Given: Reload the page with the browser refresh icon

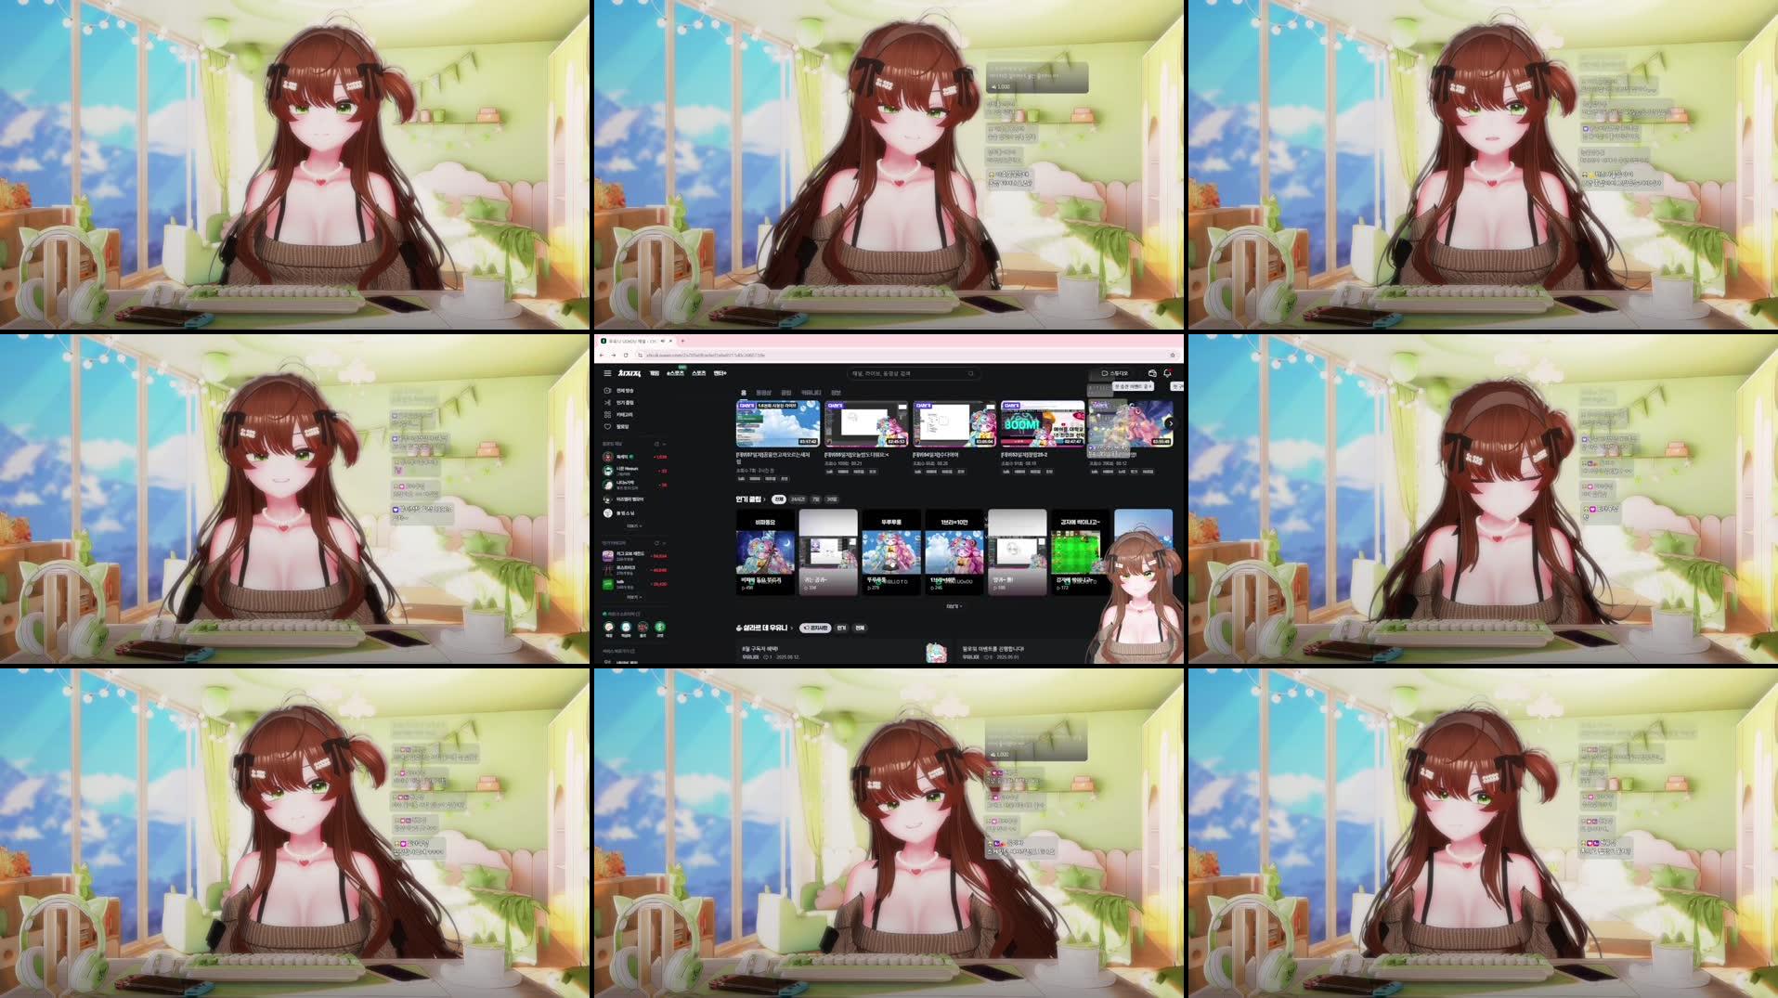Looking at the screenshot, I should 626,356.
